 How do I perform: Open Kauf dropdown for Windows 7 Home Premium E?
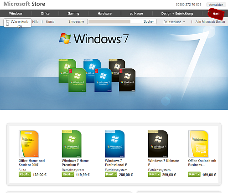pyautogui.click(x=68, y=174)
